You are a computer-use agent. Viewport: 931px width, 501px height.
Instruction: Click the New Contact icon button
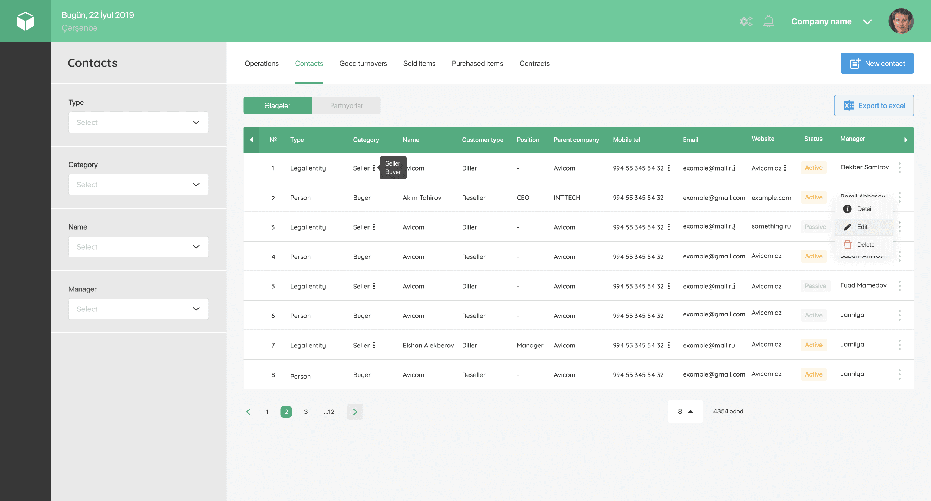tap(854, 63)
